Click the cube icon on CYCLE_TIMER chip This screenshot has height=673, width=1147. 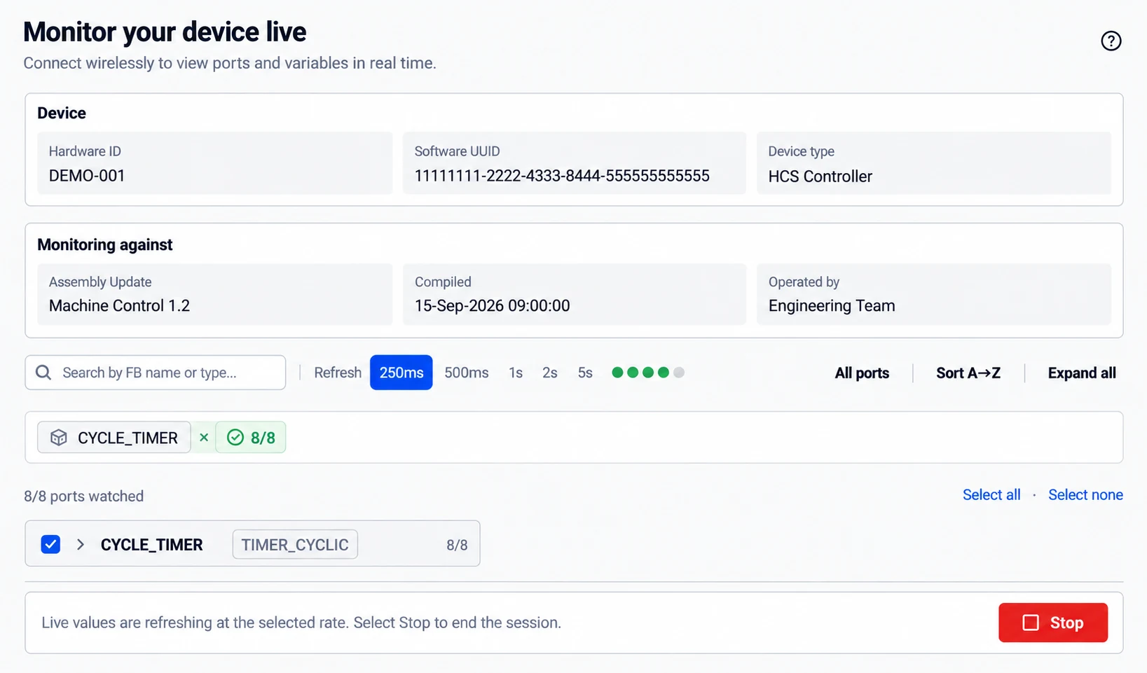[59, 438]
